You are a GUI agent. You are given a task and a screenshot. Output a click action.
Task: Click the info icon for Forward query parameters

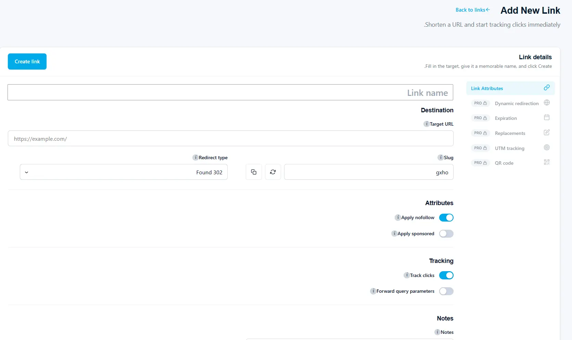point(373,291)
